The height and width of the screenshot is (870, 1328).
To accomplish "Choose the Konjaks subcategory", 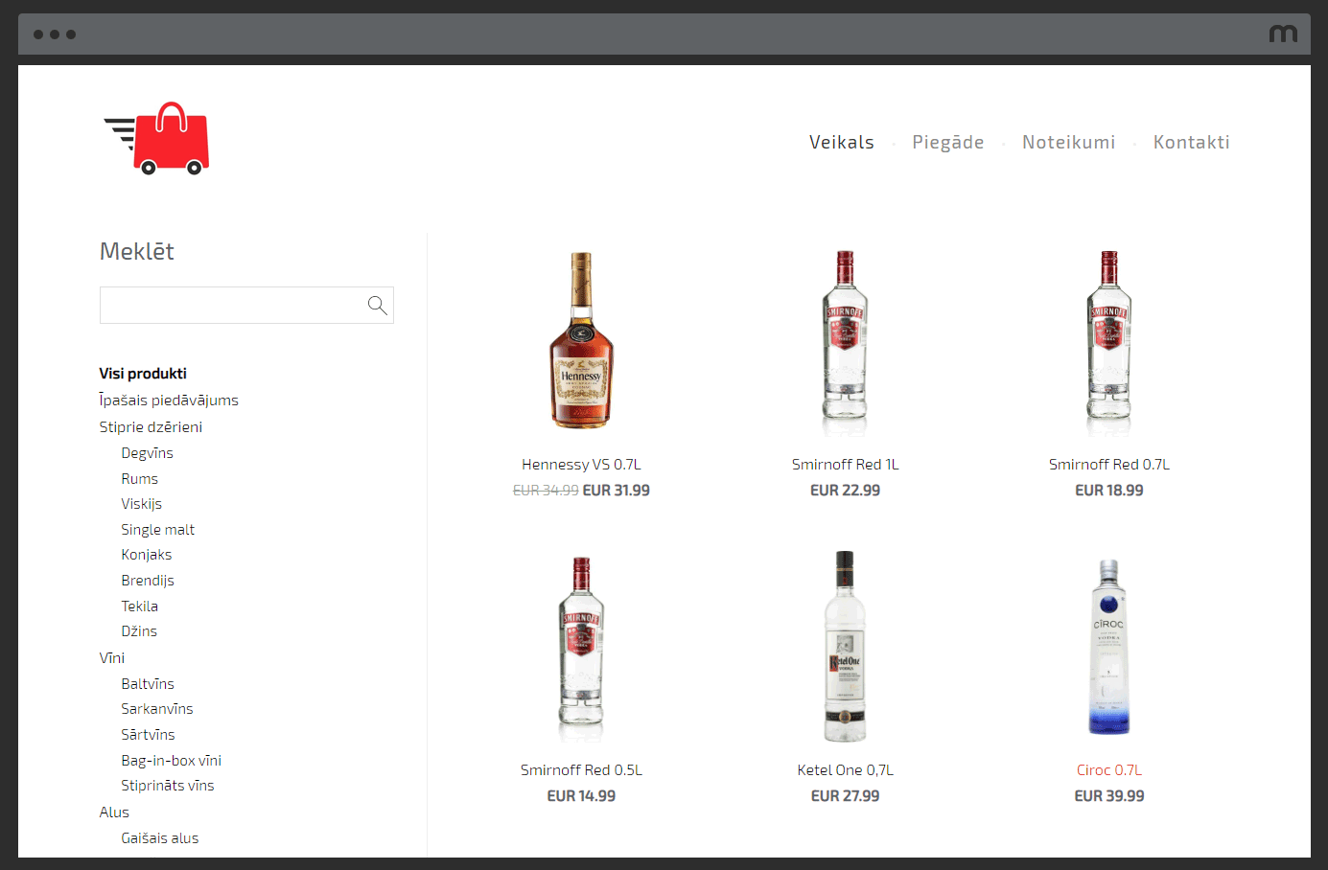I will 147,555.
